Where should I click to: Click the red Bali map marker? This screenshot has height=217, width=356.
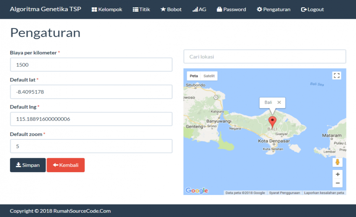[x=272, y=120]
